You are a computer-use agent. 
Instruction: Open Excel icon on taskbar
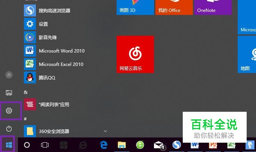tap(231, 146)
